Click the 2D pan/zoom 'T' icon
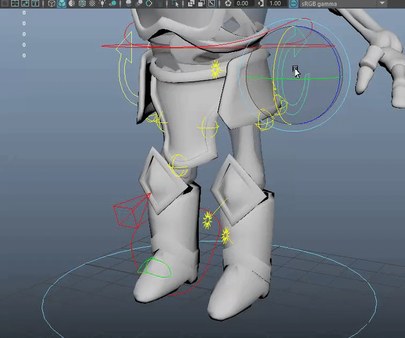 (x=35, y=3)
